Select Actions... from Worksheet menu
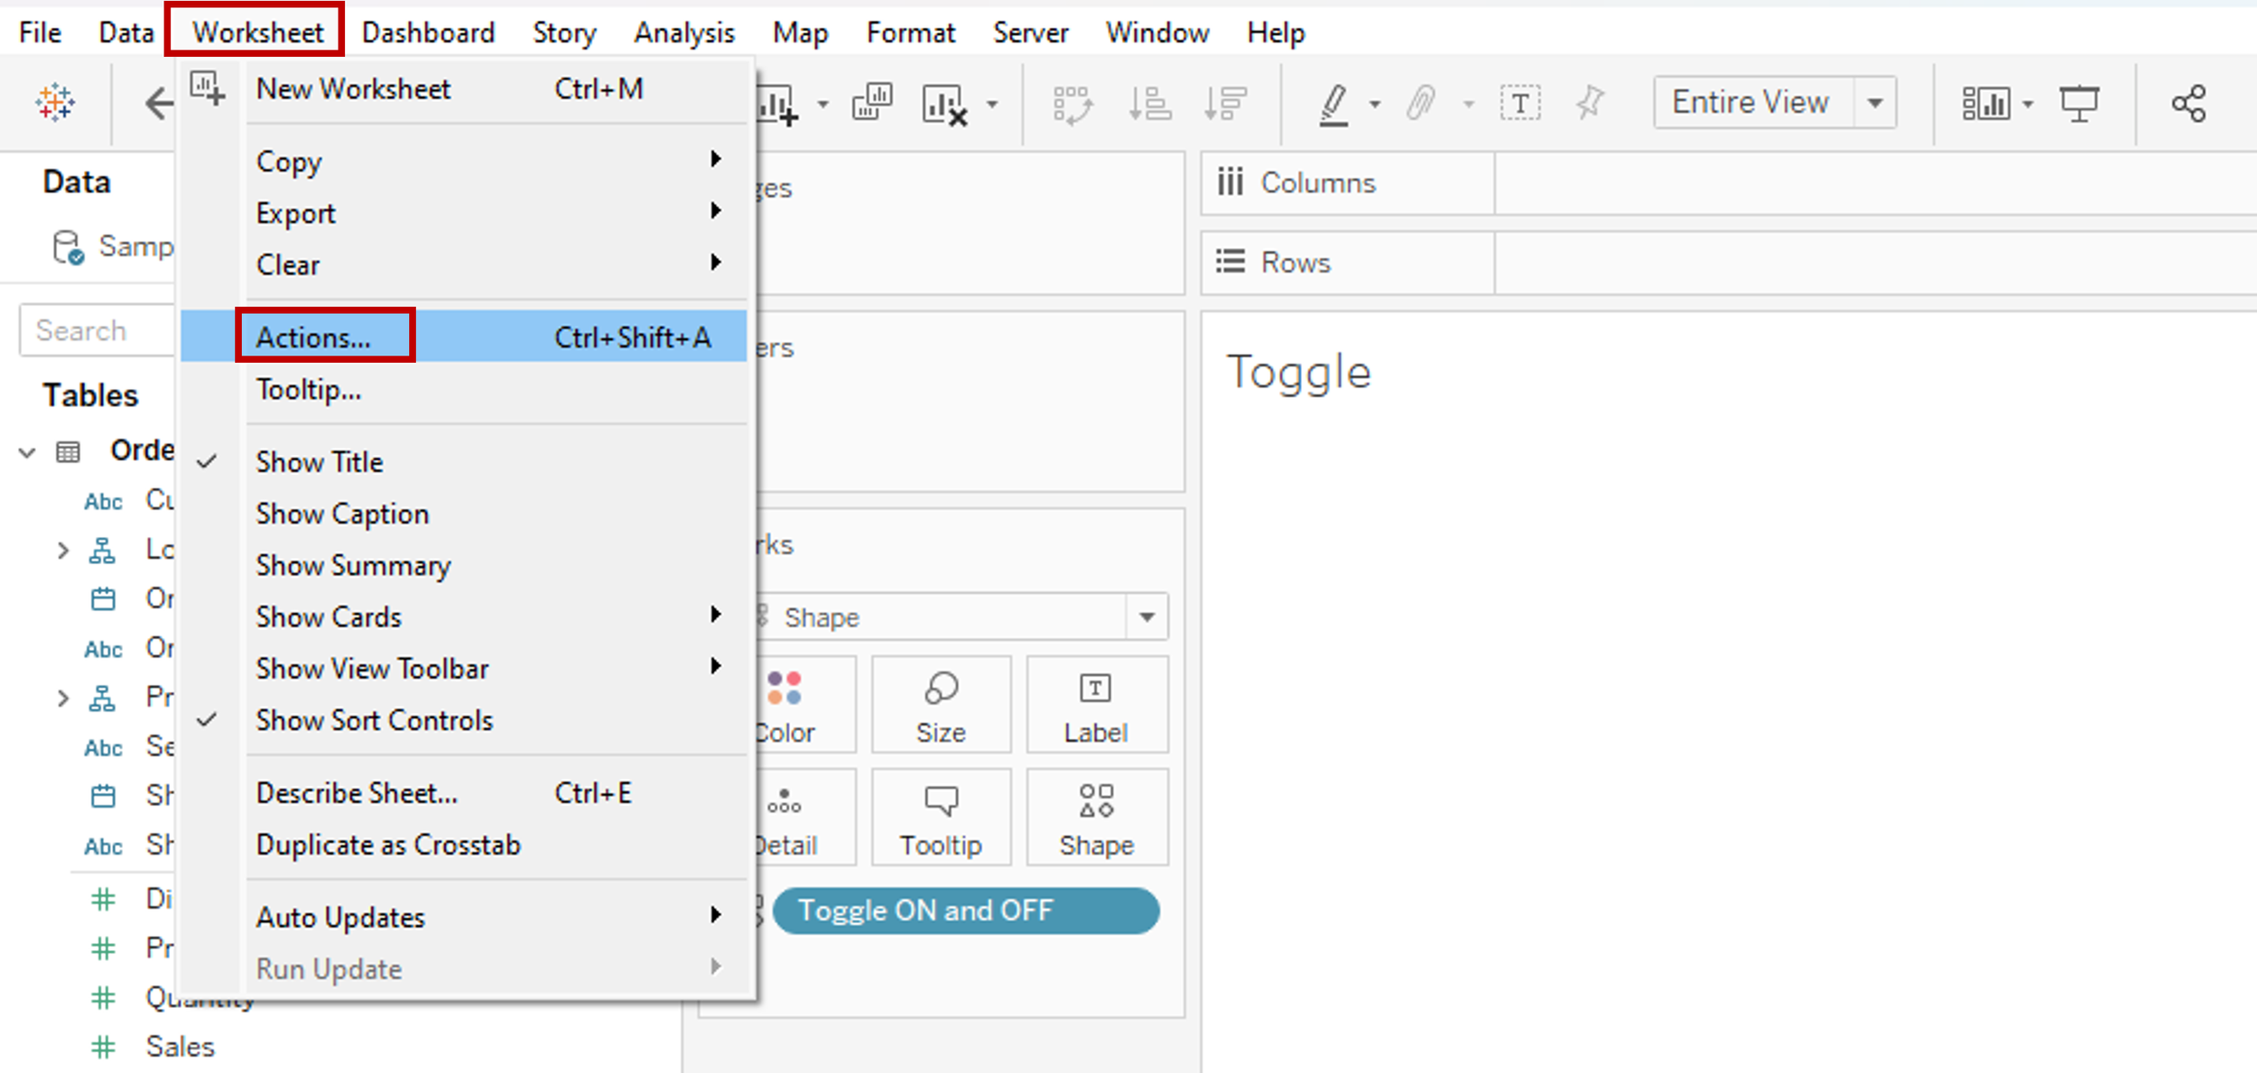This screenshot has width=2257, height=1073. 313,337
